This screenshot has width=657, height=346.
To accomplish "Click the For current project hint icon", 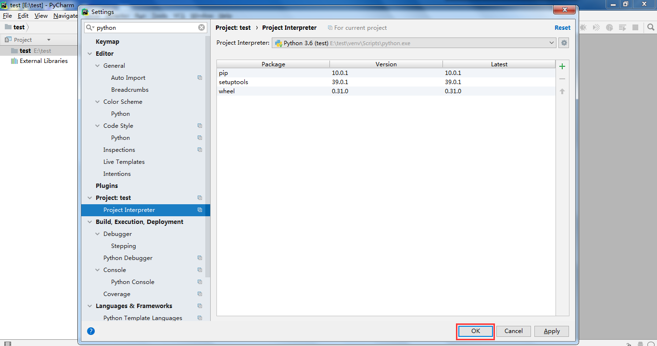I will click(330, 28).
